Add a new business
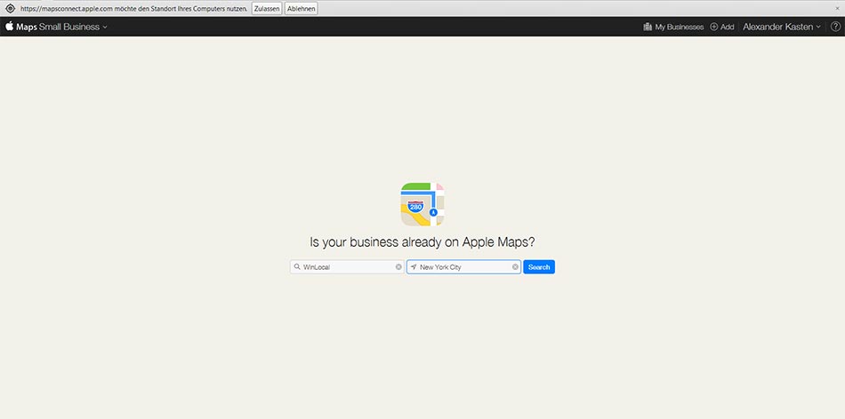The height and width of the screenshot is (419, 845). click(722, 27)
